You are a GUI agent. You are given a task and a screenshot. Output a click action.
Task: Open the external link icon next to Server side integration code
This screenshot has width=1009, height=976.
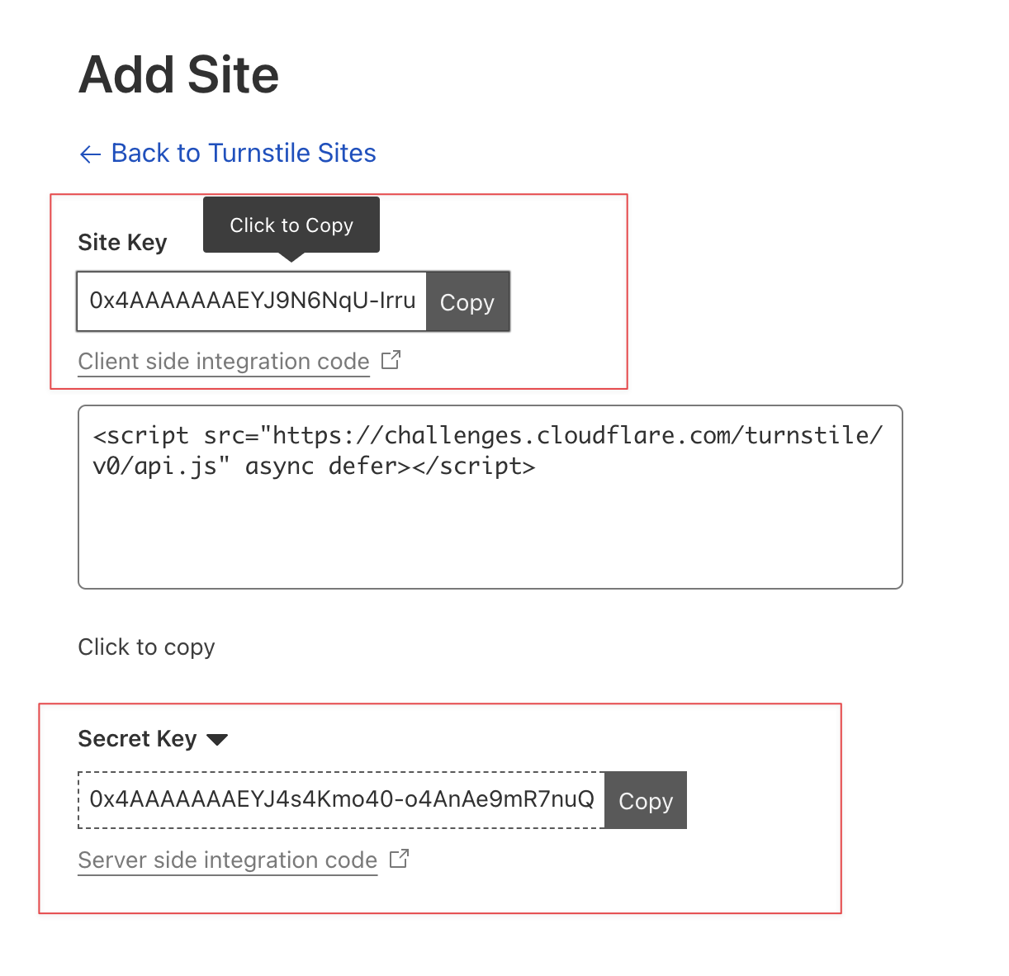pos(399,859)
